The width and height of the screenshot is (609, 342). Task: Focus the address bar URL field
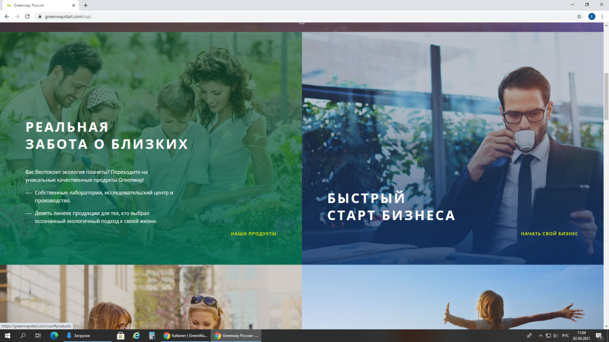coord(304,16)
